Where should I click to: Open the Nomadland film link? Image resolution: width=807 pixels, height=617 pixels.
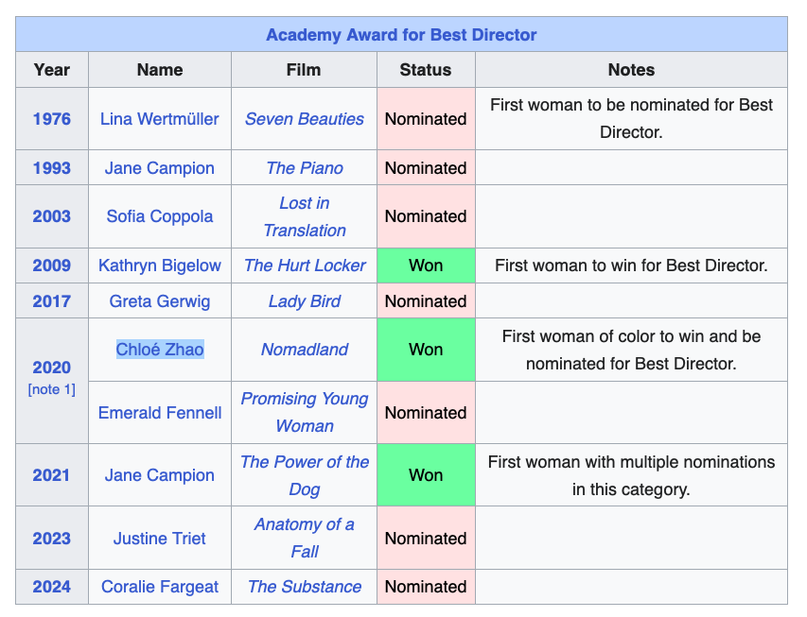pyautogui.click(x=304, y=350)
